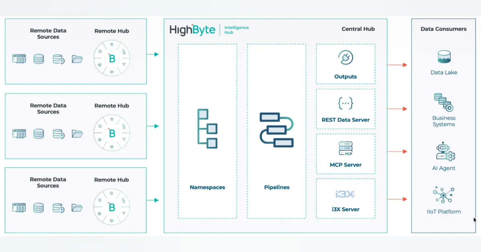Click "Remote Hub" heading in the top panel
This screenshot has height=252, width=481.
(112, 31)
